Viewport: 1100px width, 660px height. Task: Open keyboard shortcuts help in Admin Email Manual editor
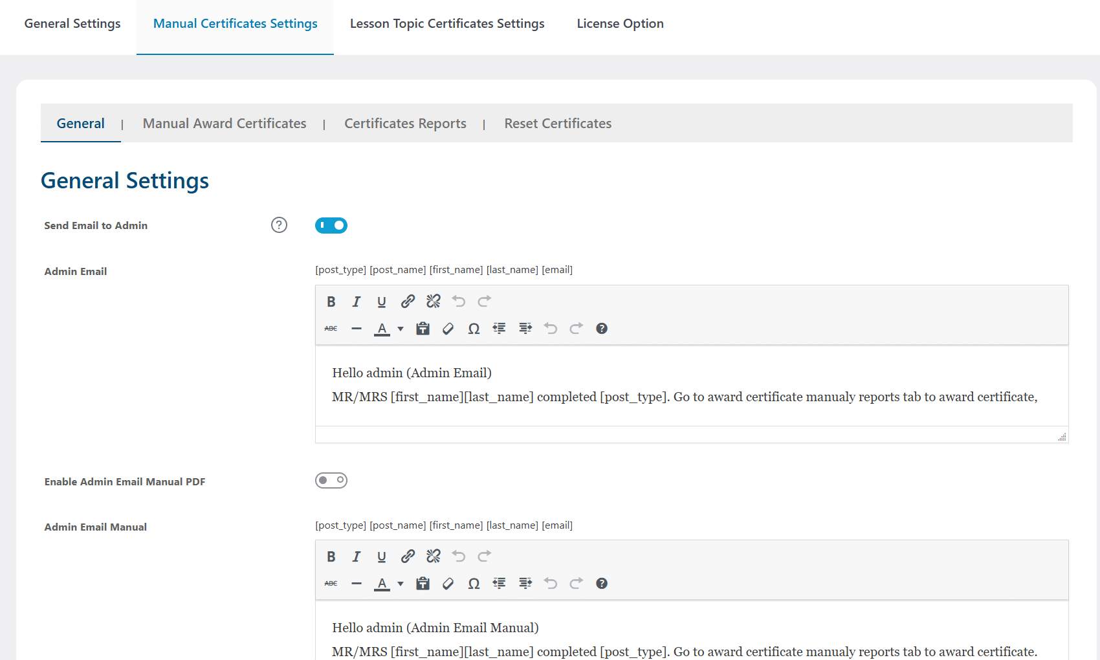tap(602, 584)
